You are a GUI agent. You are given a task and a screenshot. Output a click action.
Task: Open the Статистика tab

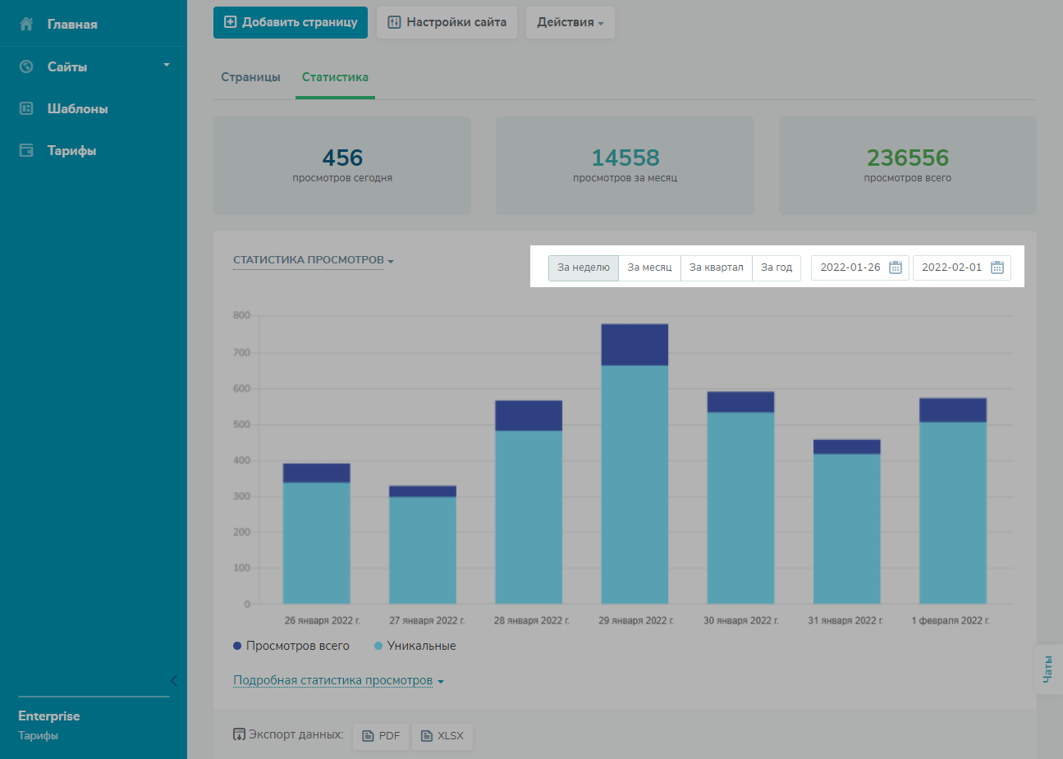(x=335, y=77)
